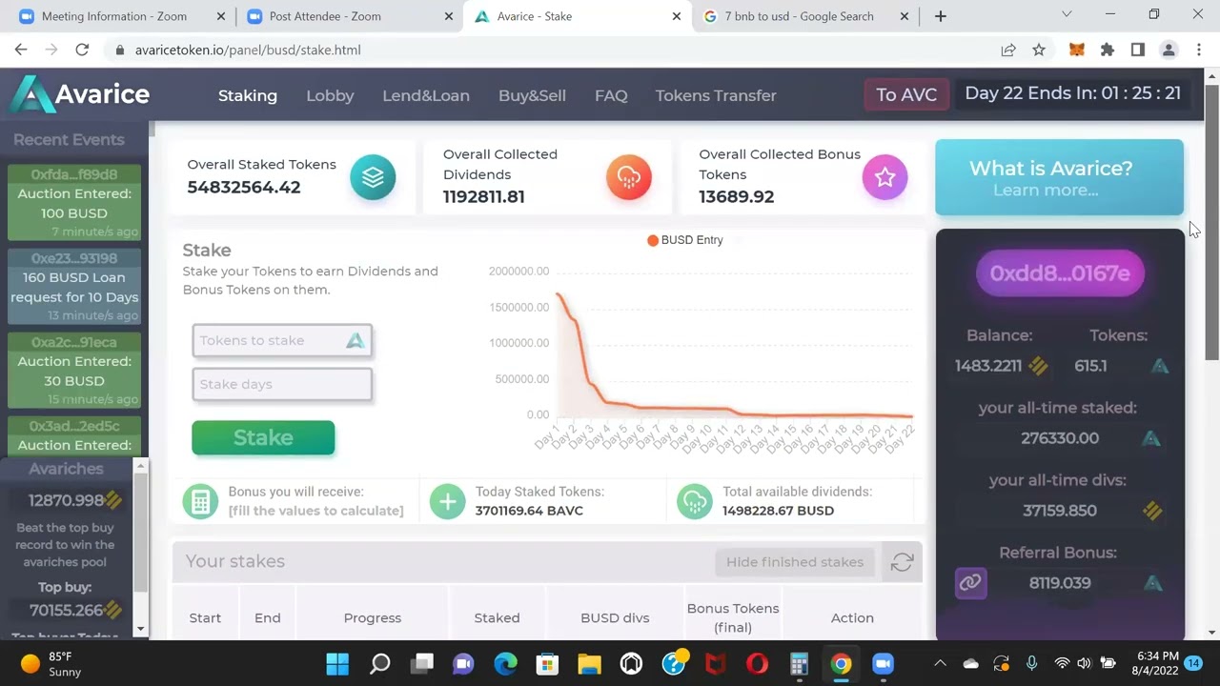Open Tokens Transfer page
This screenshot has width=1220, height=686.
[716, 95]
